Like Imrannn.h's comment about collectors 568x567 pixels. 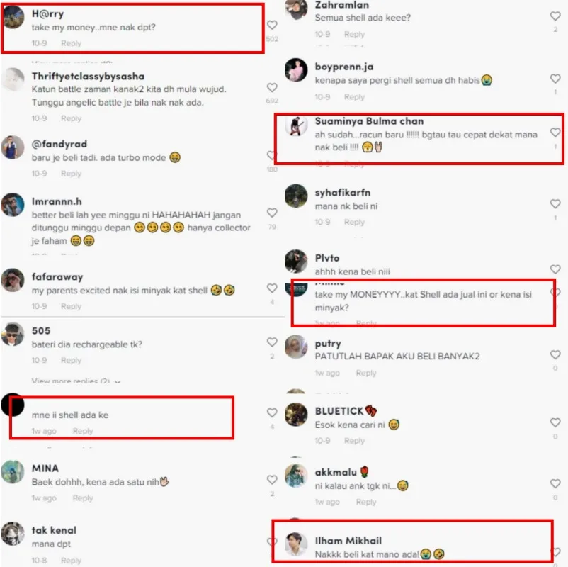point(272,213)
